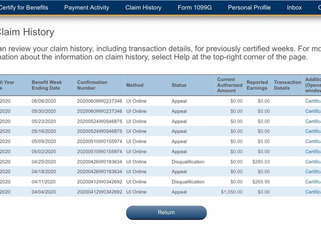View Certification link for week ending 05/16/2020
This screenshot has width=321, height=240.
(313, 131)
